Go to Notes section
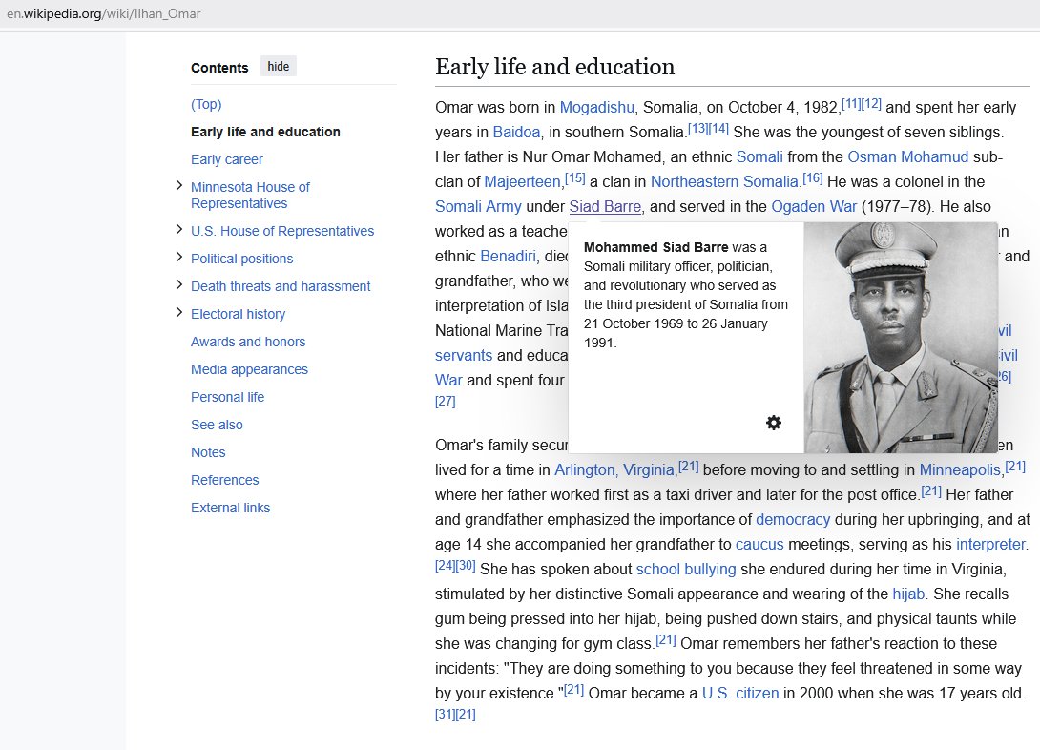 click(x=208, y=452)
